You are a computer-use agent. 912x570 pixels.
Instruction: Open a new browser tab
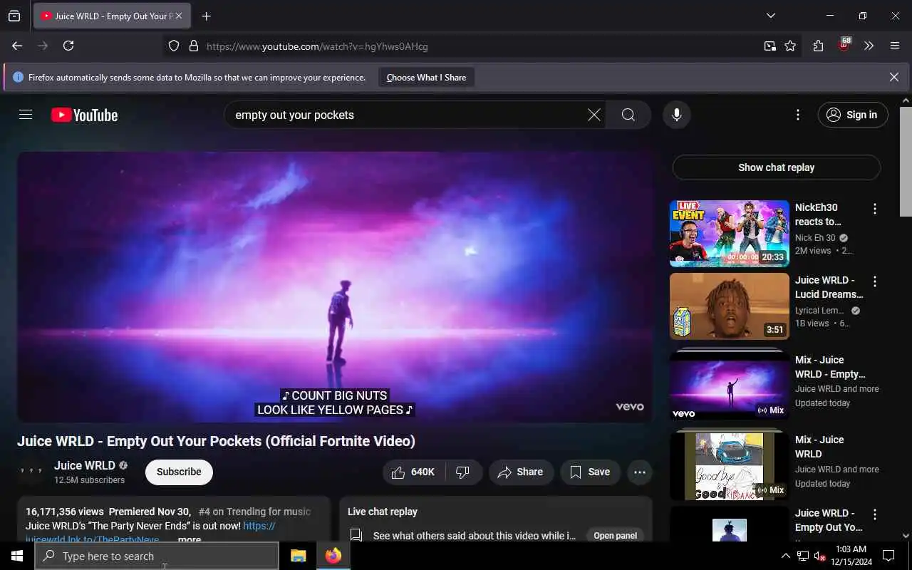click(x=206, y=16)
